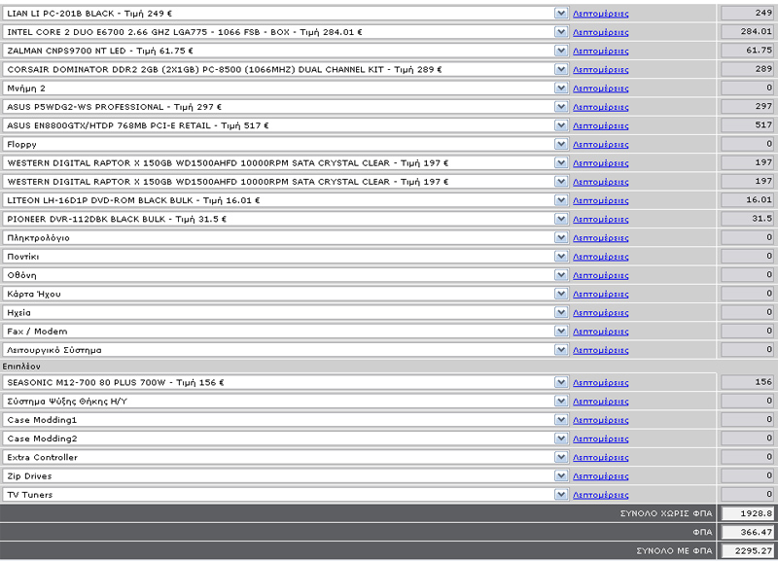Open the Κάρτα Ήχου dropdown
Viewport: 778px width, 561px height.
tap(561, 294)
